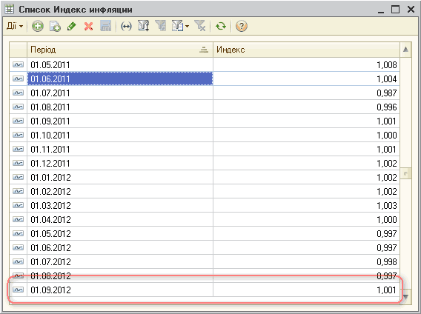421x314 pixels.
Task: Select the 01.09.2011 period cell
Action: tap(120, 121)
